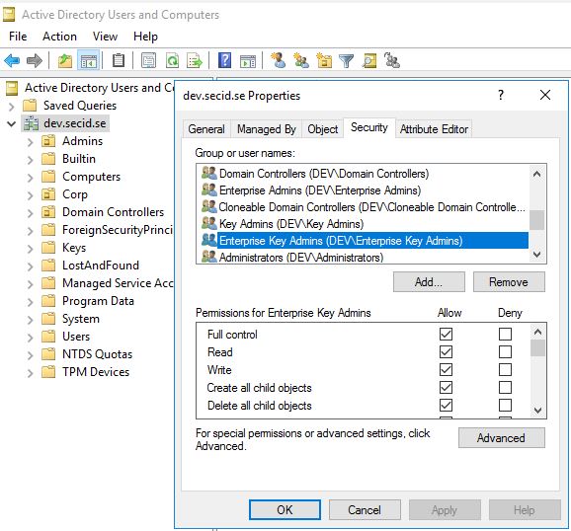The width and height of the screenshot is (571, 531).
Task: Expand the Saved Queries node
Action: point(12,107)
